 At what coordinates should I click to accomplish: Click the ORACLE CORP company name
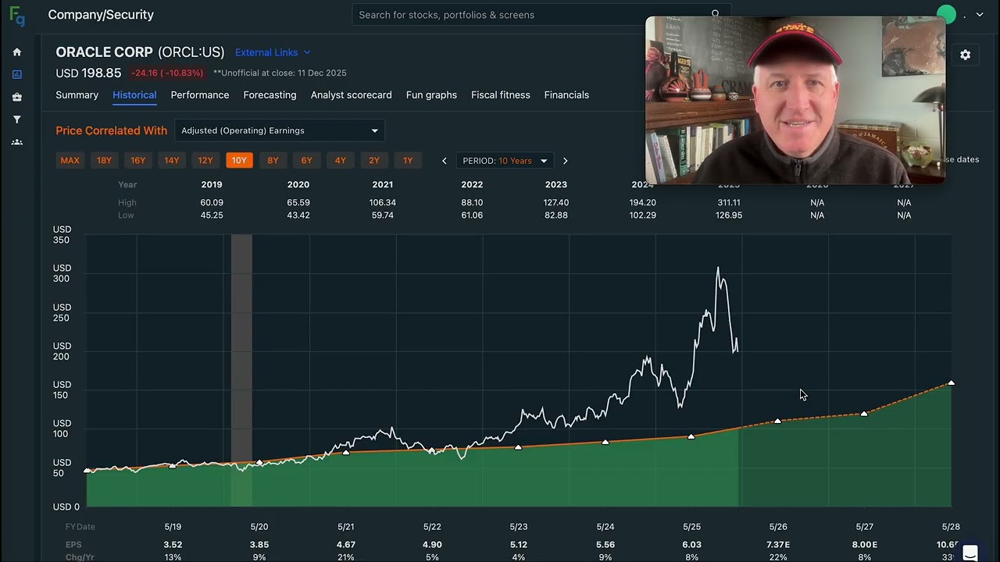[x=104, y=52]
